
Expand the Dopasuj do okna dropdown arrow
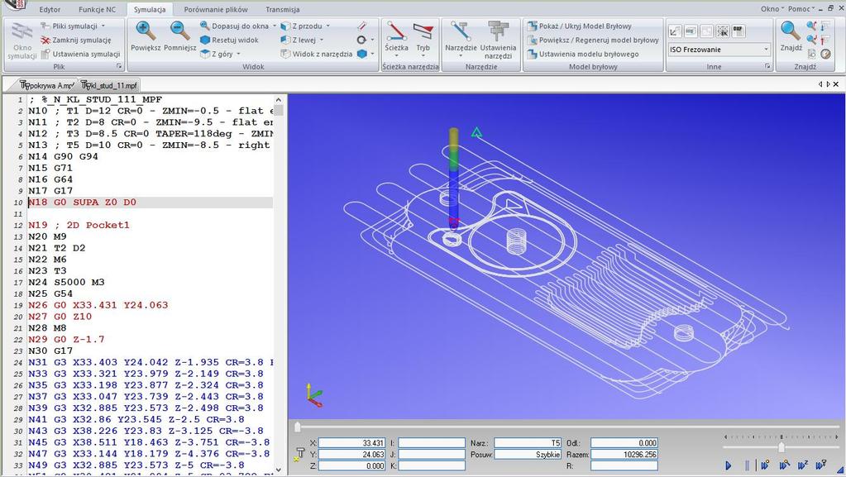tap(274, 26)
